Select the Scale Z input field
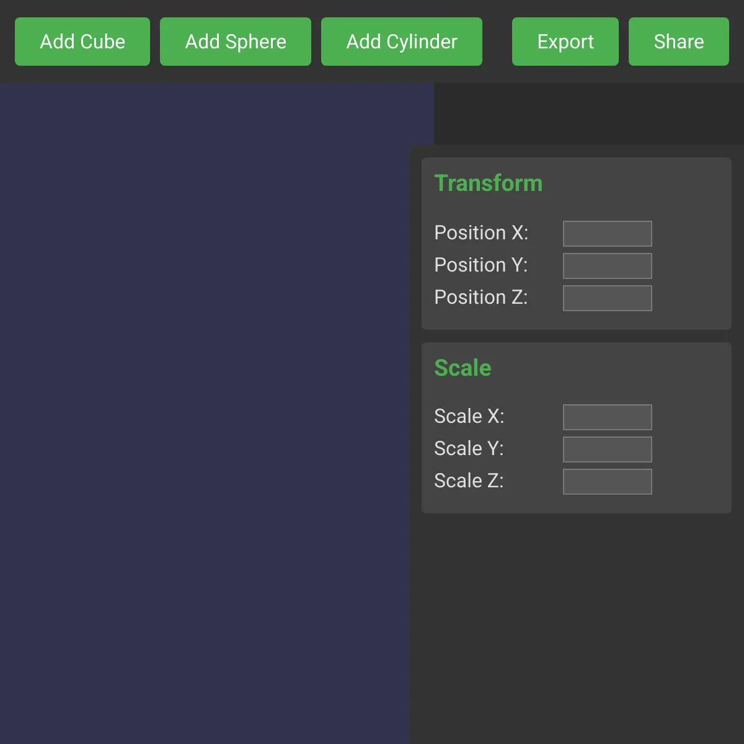The image size is (744, 744). (x=608, y=482)
